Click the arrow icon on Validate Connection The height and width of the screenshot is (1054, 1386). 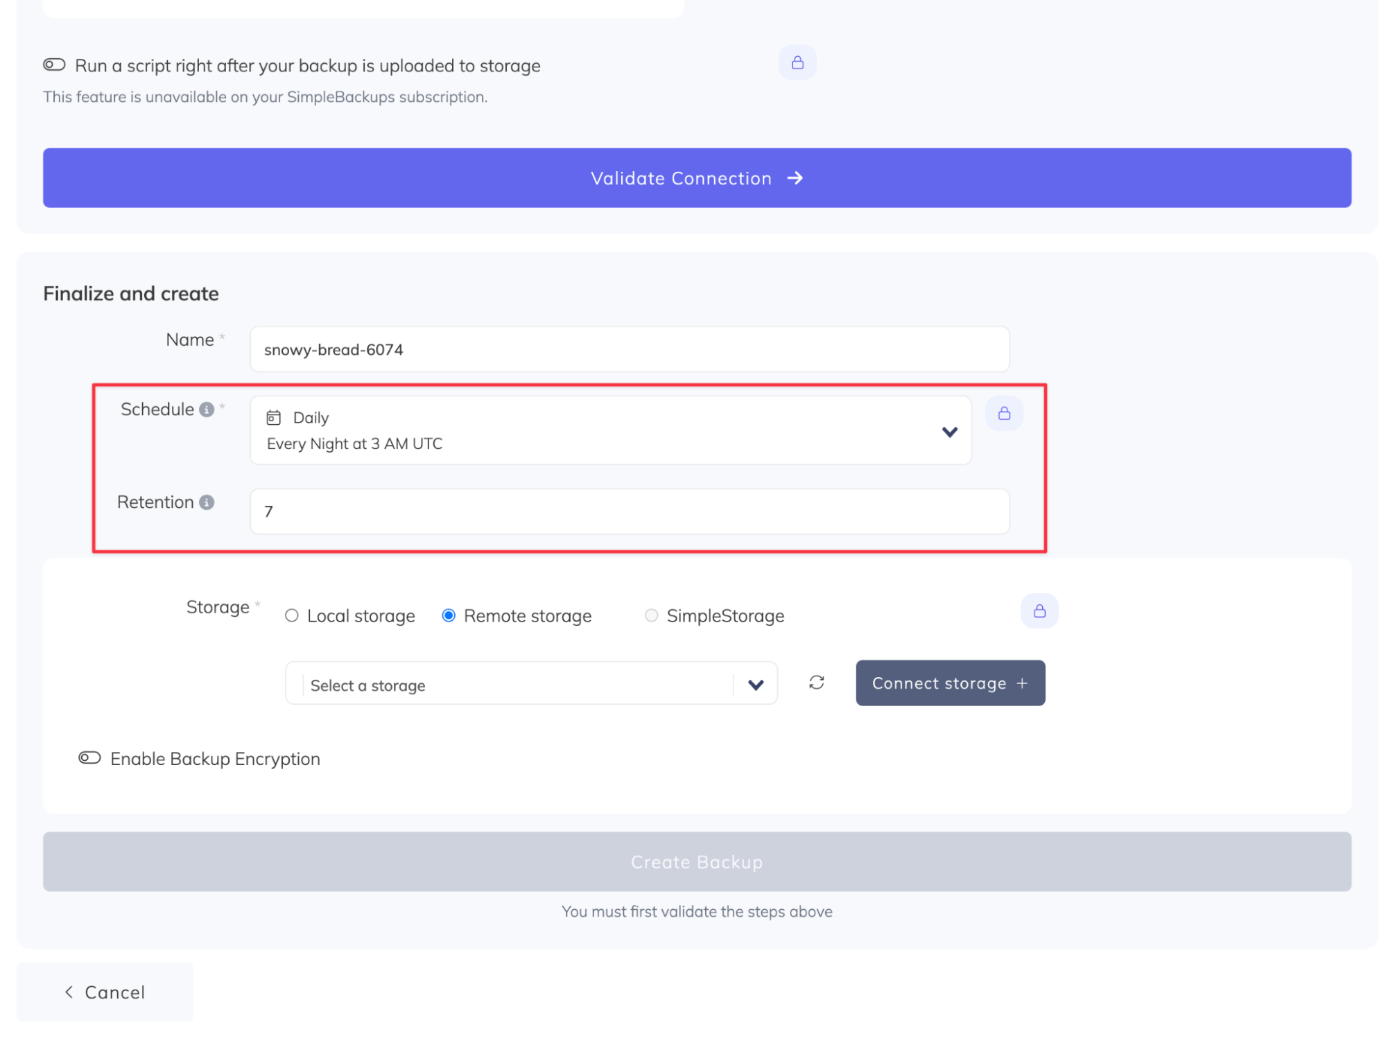click(x=795, y=178)
